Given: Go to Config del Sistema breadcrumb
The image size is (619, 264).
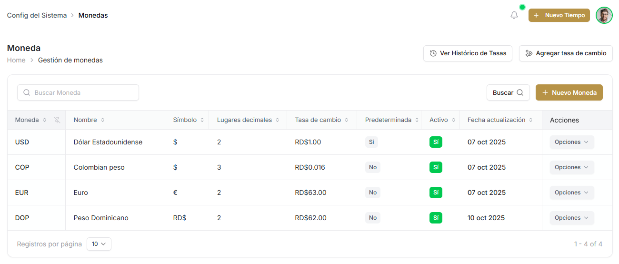Looking at the screenshot, I should (37, 15).
